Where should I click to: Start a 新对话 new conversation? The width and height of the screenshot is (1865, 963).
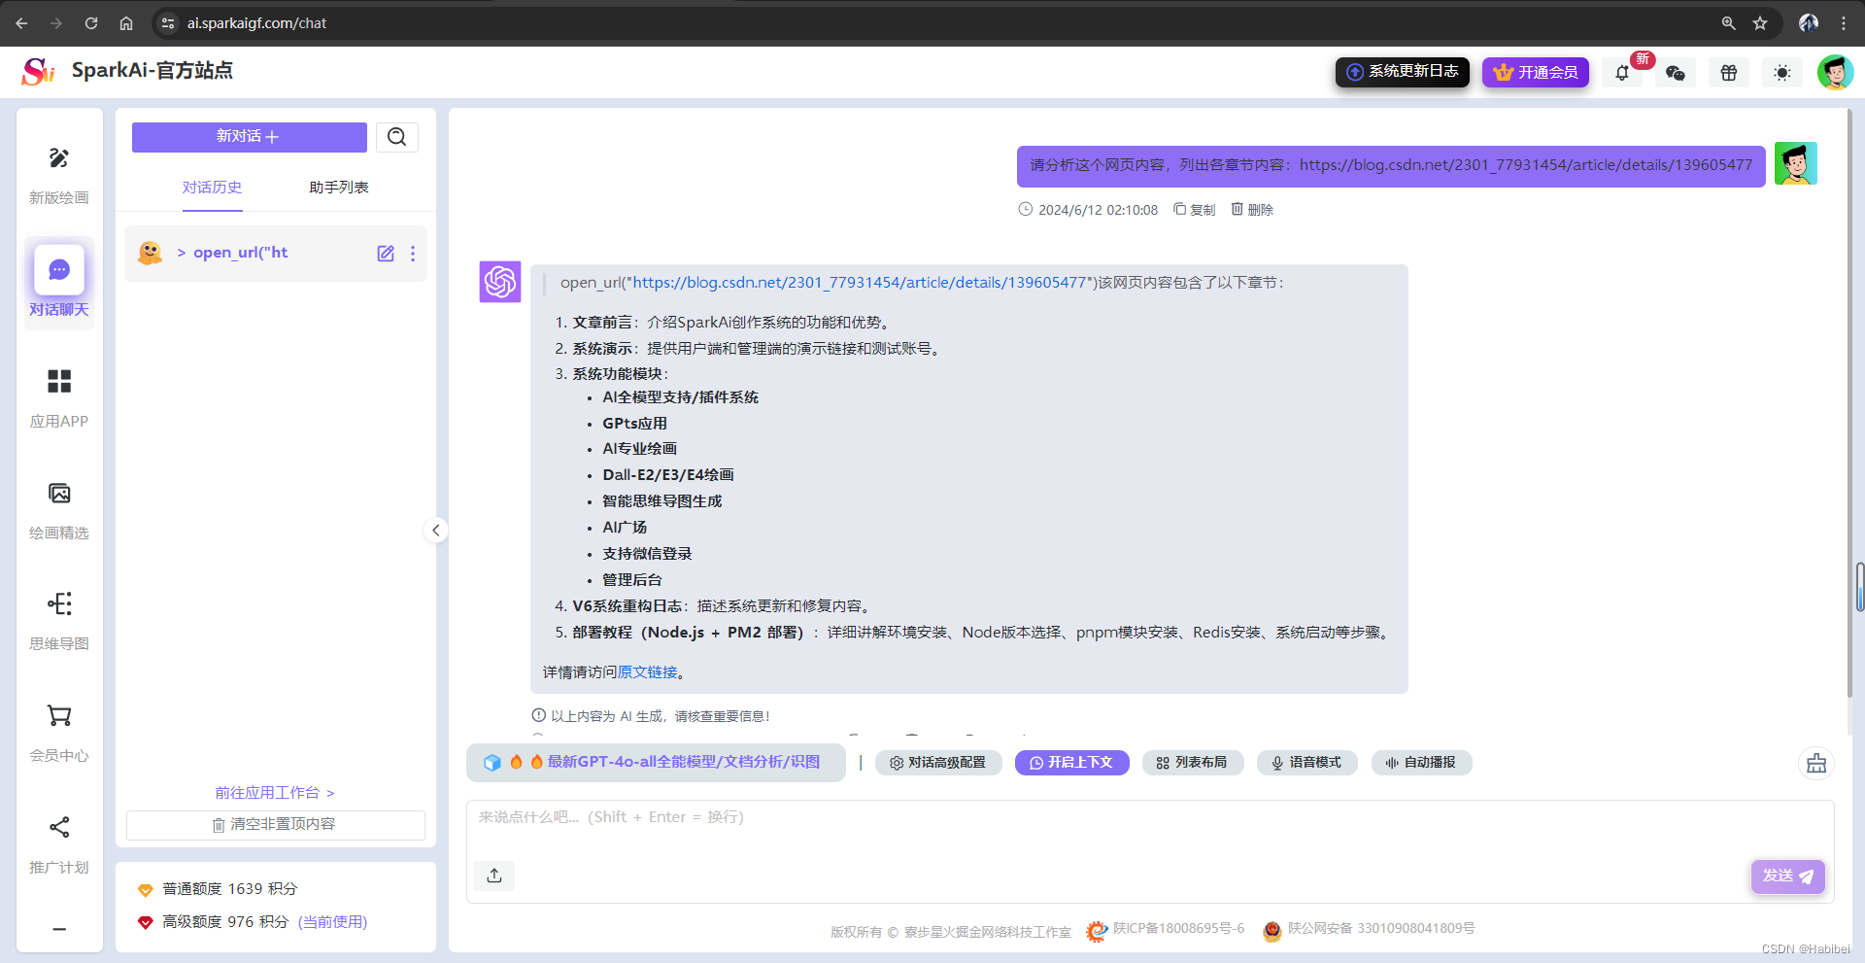tap(249, 137)
